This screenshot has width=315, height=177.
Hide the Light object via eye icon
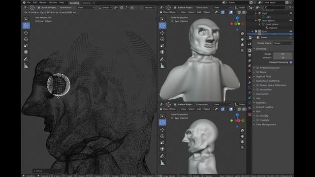click(x=290, y=13)
